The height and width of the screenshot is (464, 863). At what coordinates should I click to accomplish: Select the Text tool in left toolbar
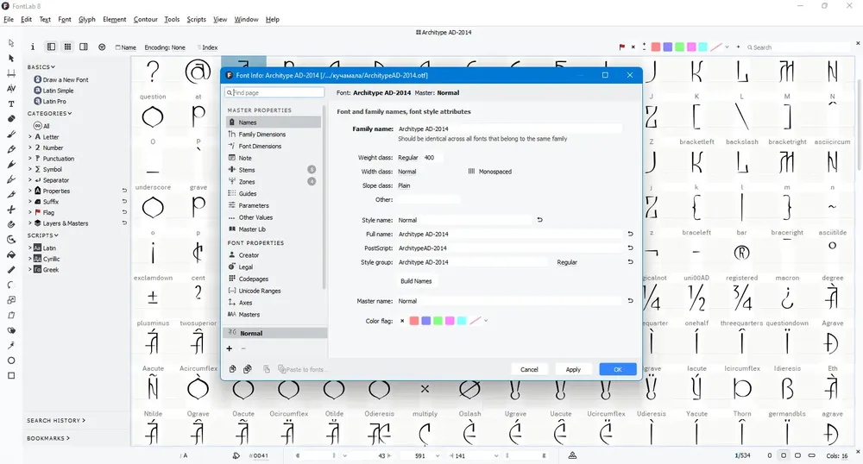tap(11, 103)
